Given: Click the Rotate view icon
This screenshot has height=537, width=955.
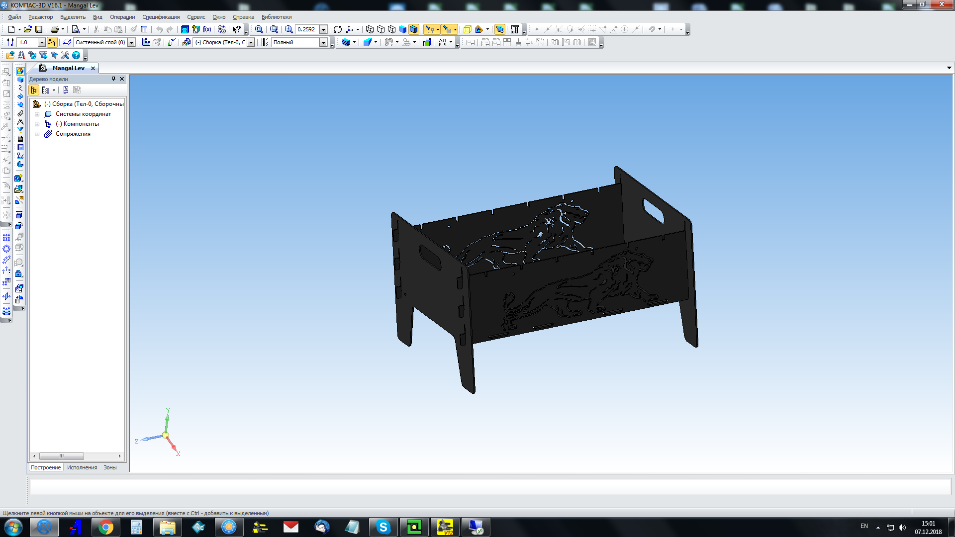Looking at the screenshot, I should pos(338,29).
